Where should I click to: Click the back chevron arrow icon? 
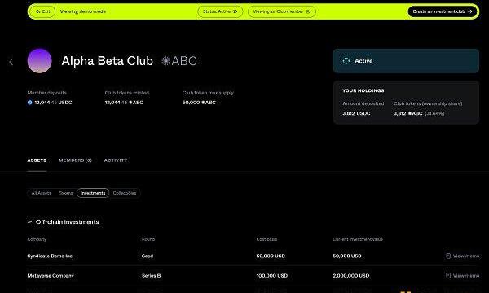pos(11,62)
